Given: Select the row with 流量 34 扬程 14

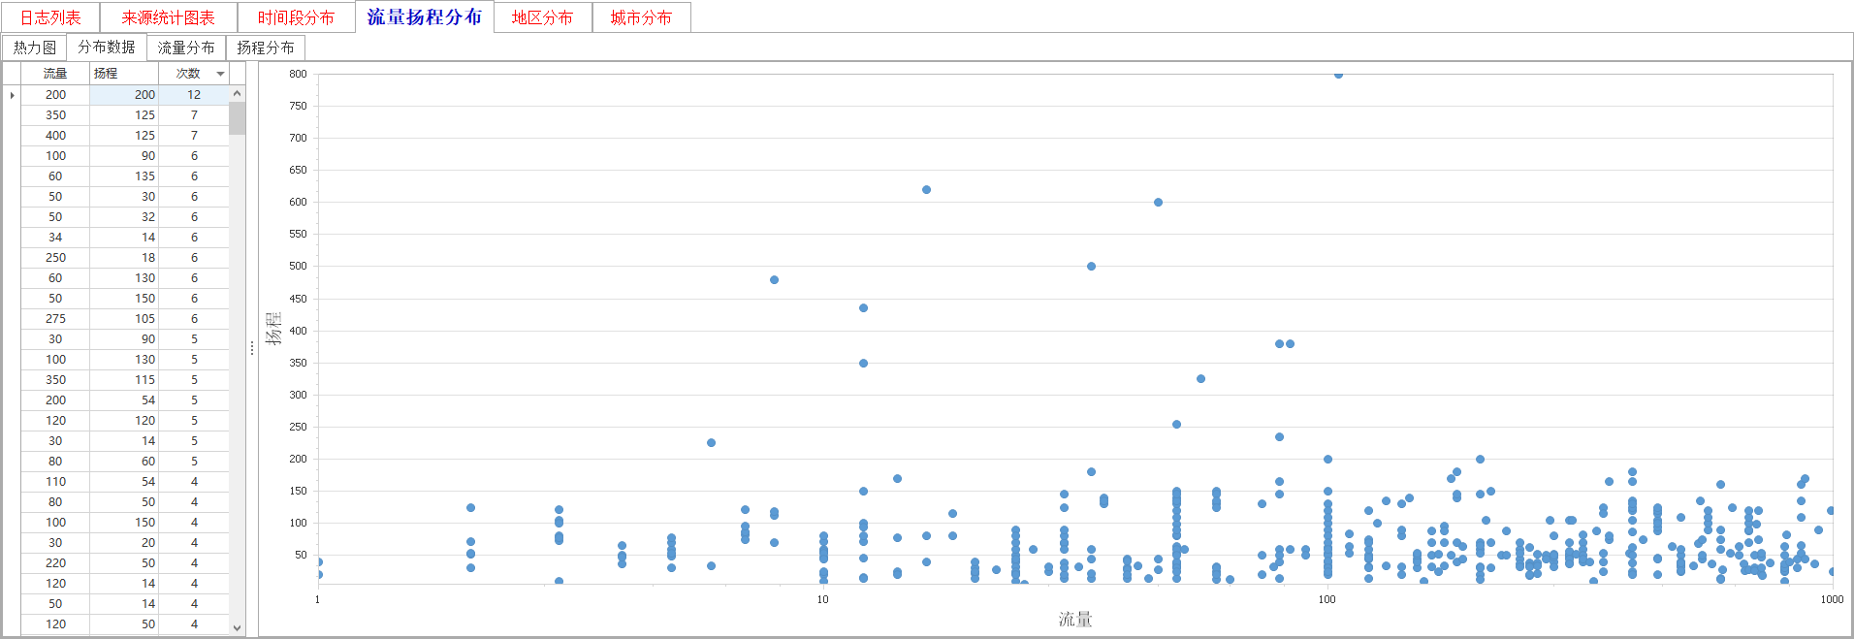Looking at the screenshot, I should 125,238.
